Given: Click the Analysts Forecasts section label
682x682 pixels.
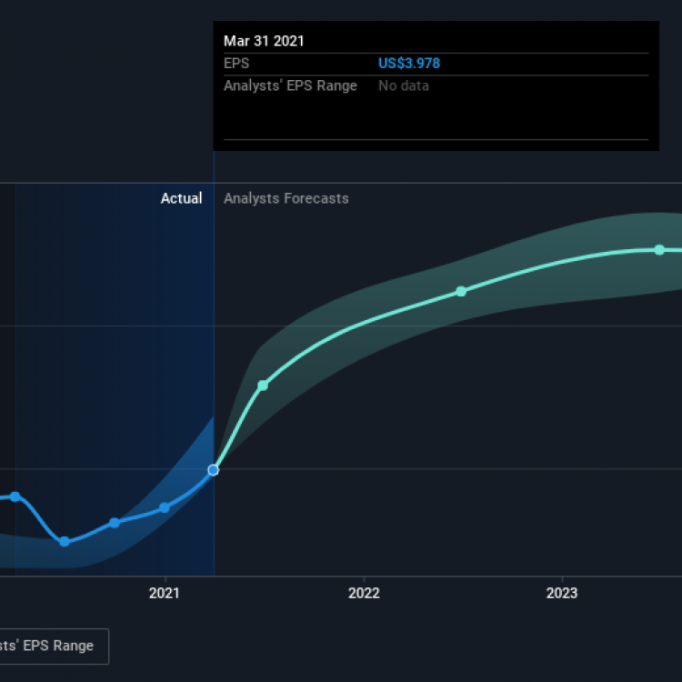Looking at the screenshot, I should pos(286,198).
